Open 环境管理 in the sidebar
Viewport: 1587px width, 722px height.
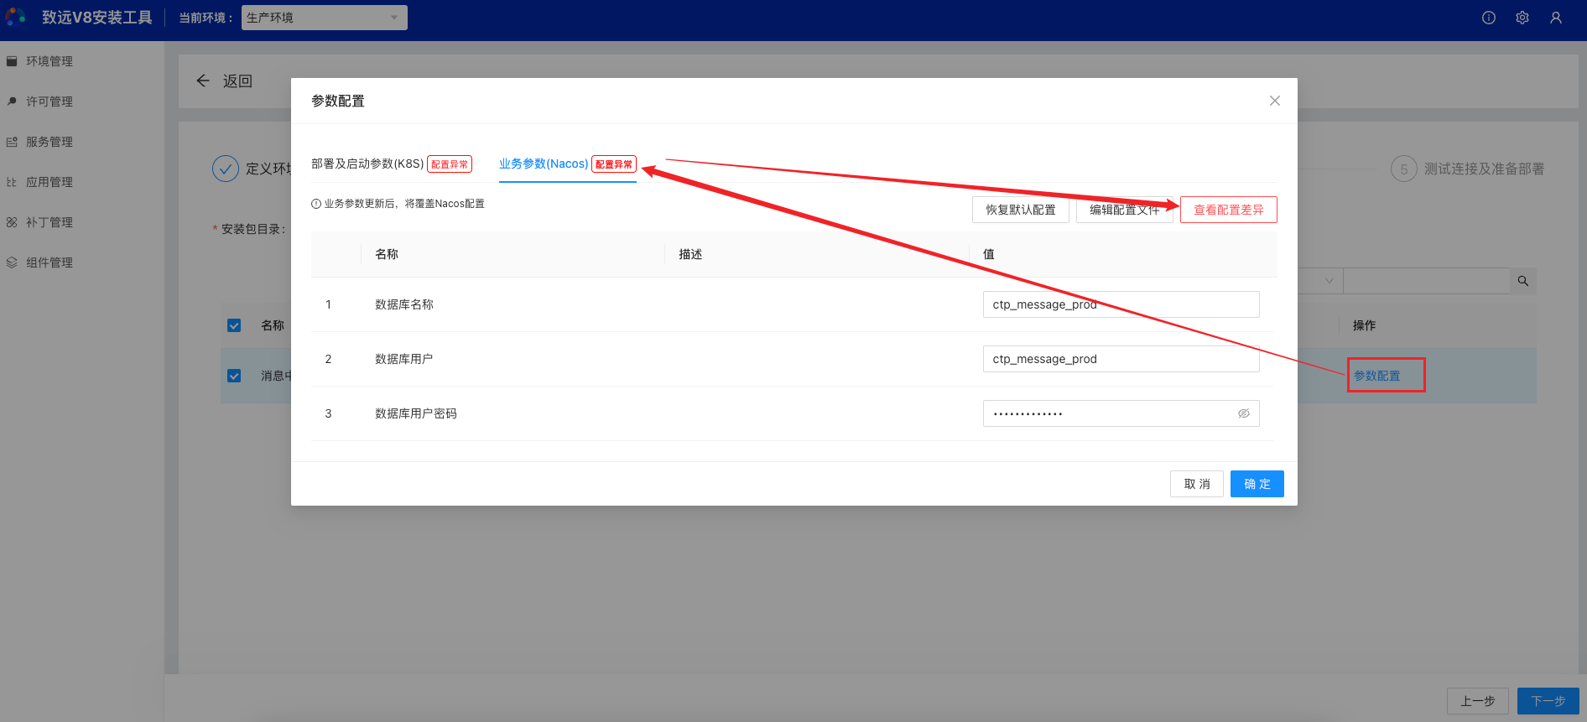tap(49, 61)
